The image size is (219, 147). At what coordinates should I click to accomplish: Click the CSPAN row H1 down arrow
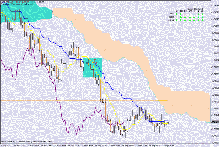coord(194,20)
